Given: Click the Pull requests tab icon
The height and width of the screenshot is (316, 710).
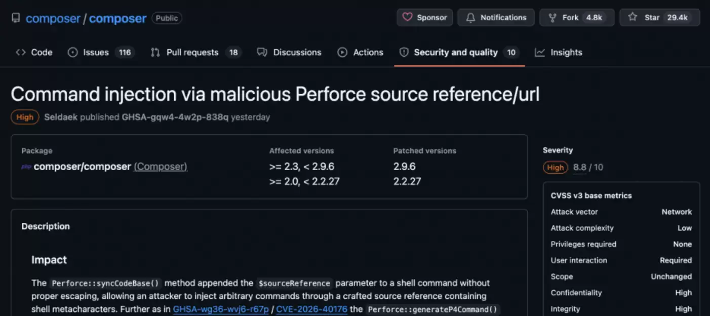Looking at the screenshot, I should tap(155, 52).
